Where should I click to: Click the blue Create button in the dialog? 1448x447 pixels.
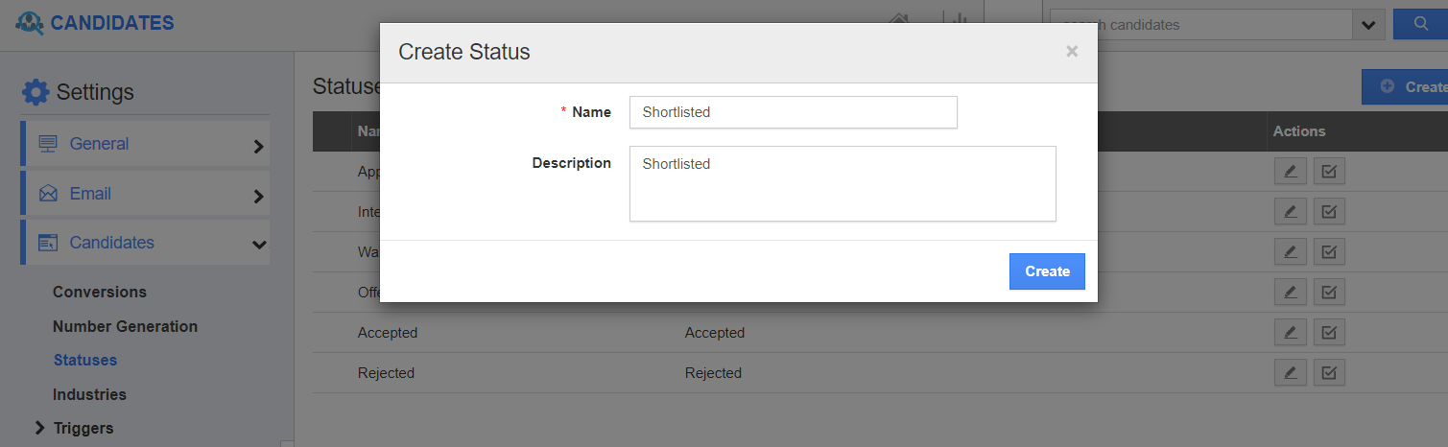click(1047, 271)
